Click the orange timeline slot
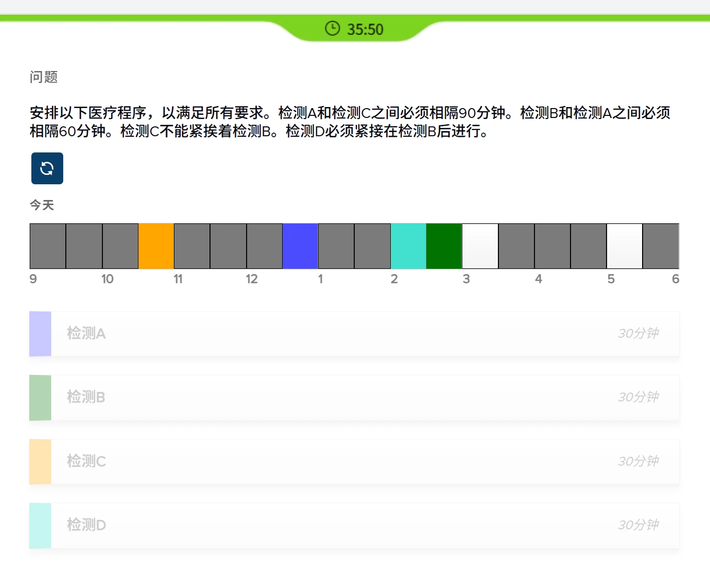This screenshot has height=580, width=710. pyautogui.click(x=156, y=246)
